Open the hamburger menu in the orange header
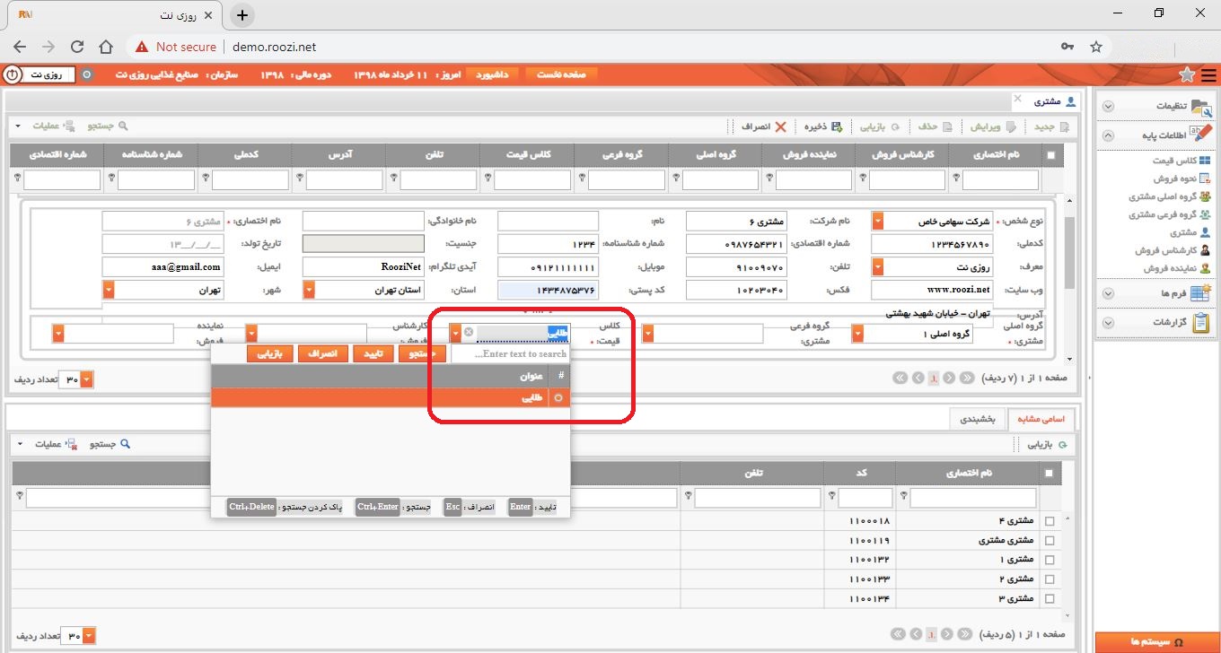This screenshot has width=1221, height=653. pyautogui.click(x=1208, y=74)
